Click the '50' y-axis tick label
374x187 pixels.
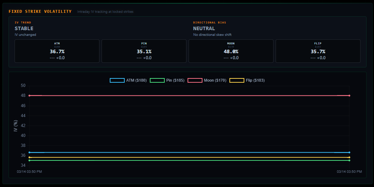point(23,86)
